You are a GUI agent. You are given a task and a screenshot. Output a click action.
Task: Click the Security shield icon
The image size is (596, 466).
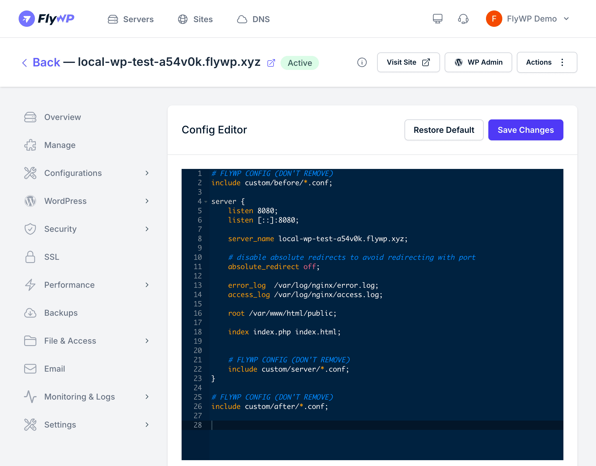tap(30, 229)
